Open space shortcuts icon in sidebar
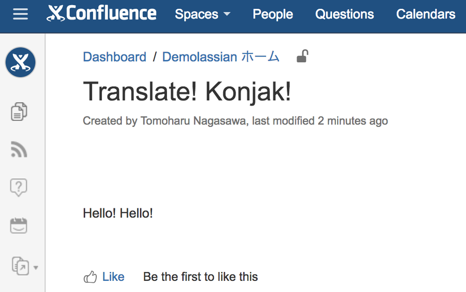Image resolution: width=466 pixels, height=292 pixels. click(x=20, y=267)
